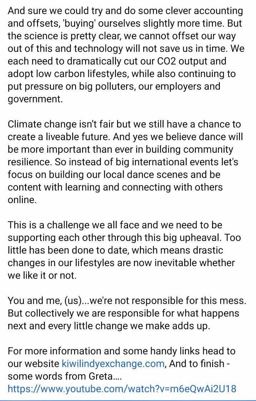Click the line 'we like it or not.'
This screenshot has width=256, height=401.
[42, 275]
